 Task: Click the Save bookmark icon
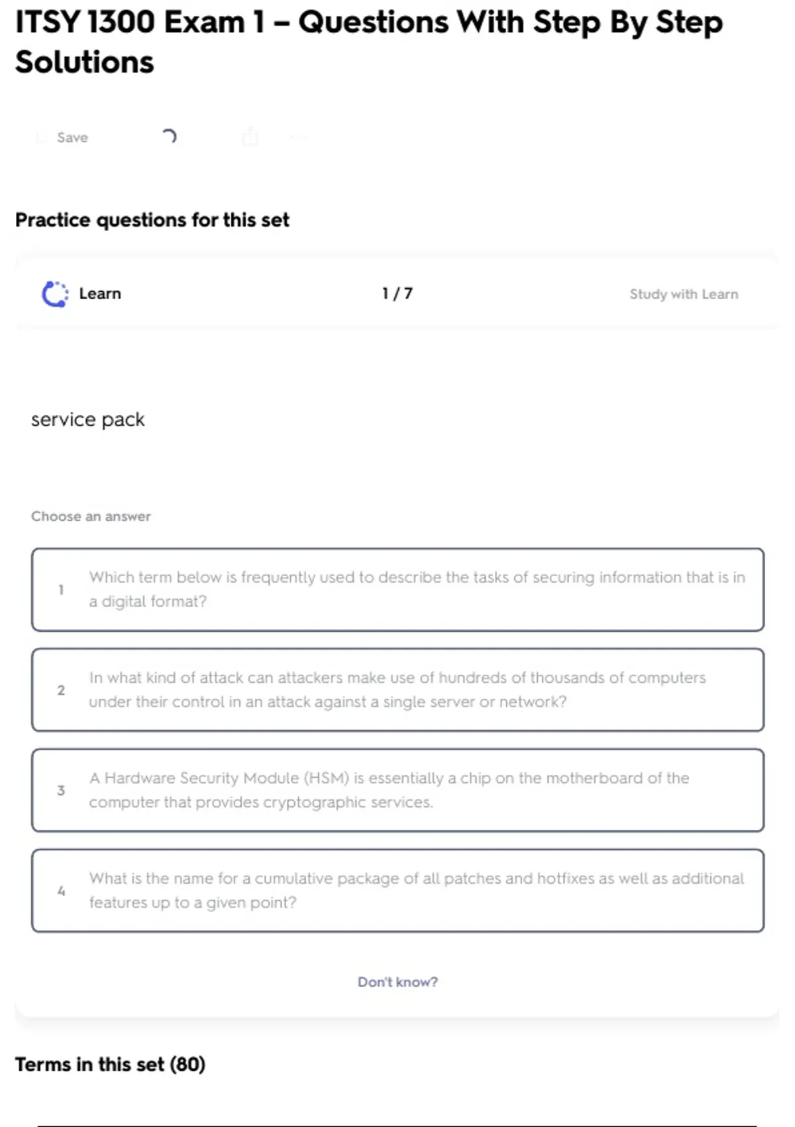pyautogui.click(x=42, y=137)
